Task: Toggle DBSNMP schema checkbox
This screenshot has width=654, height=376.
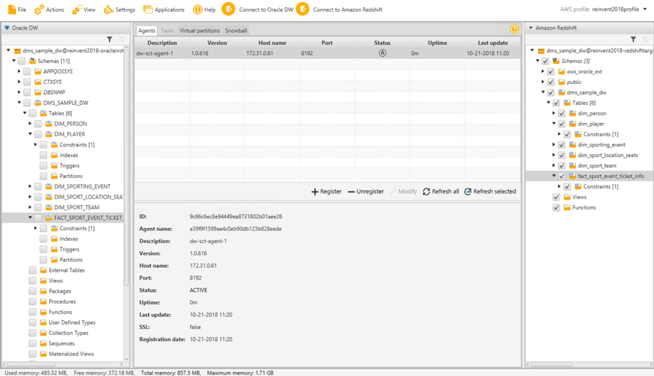Action: click(x=27, y=92)
